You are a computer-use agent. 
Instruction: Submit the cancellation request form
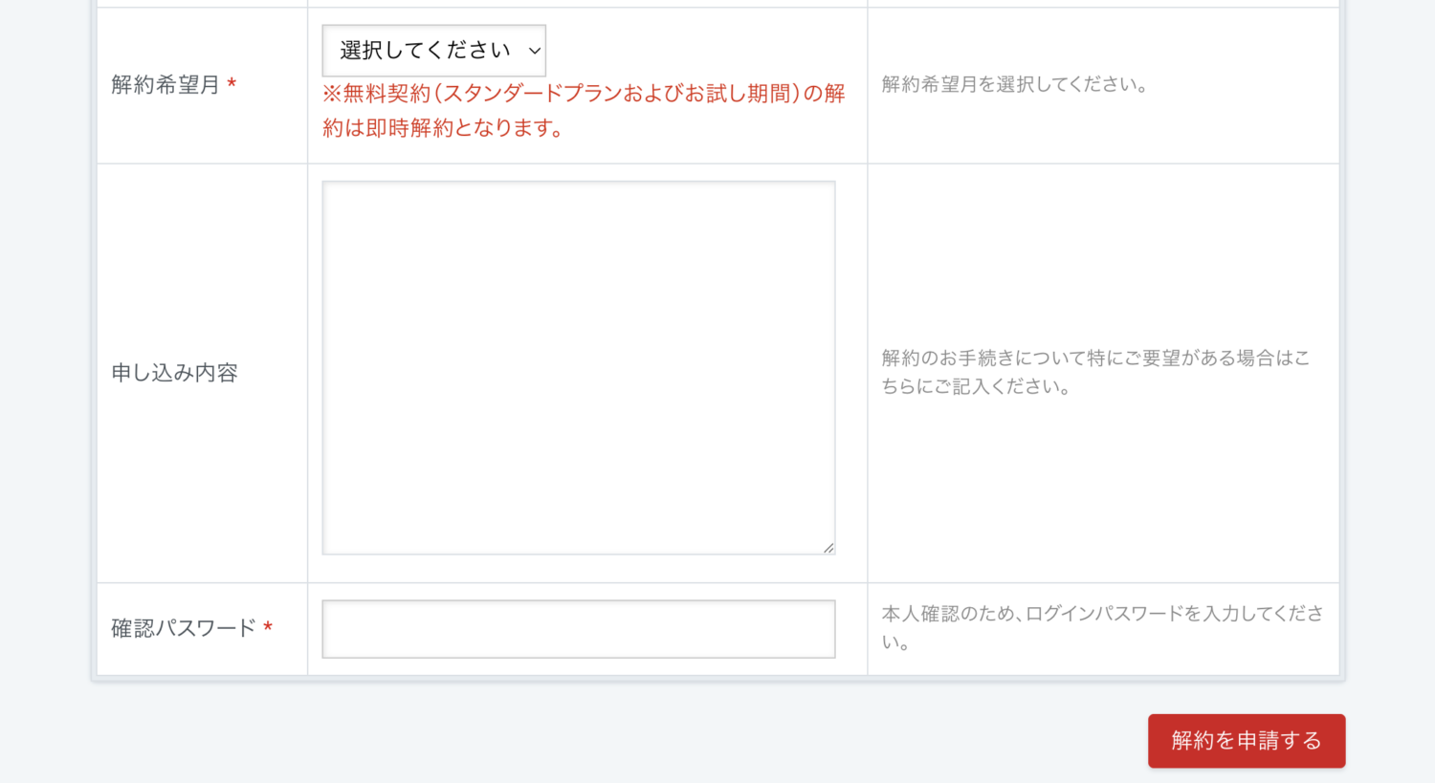[x=1246, y=740]
